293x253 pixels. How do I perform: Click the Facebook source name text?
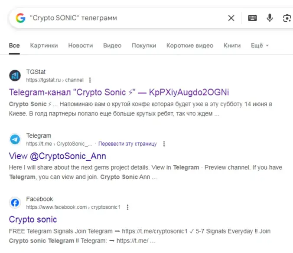pyautogui.click(x=39, y=199)
